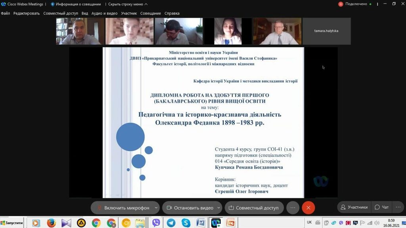The width and height of the screenshot is (406, 228).
Task: Unmute with Включить микрофон button
Action: (x=123, y=207)
